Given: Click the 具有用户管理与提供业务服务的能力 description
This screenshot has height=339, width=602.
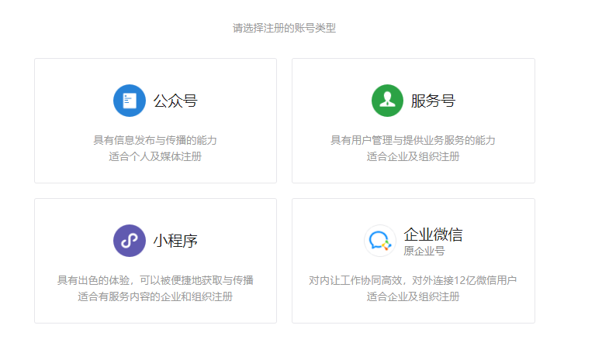Looking at the screenshot, I should 413,140.
